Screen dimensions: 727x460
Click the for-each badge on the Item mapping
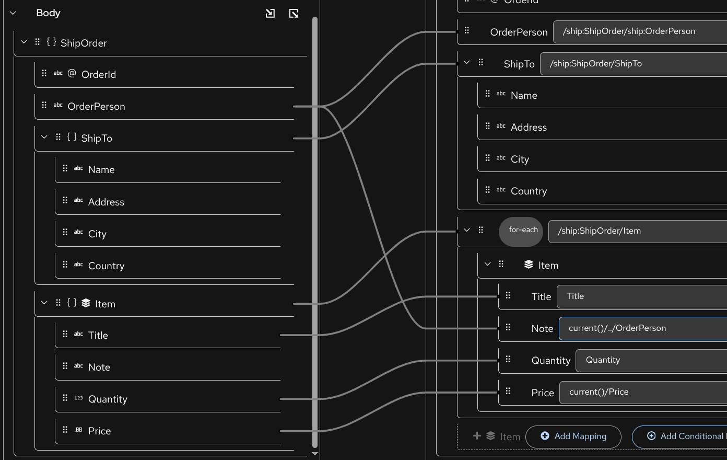click(521, 231)
